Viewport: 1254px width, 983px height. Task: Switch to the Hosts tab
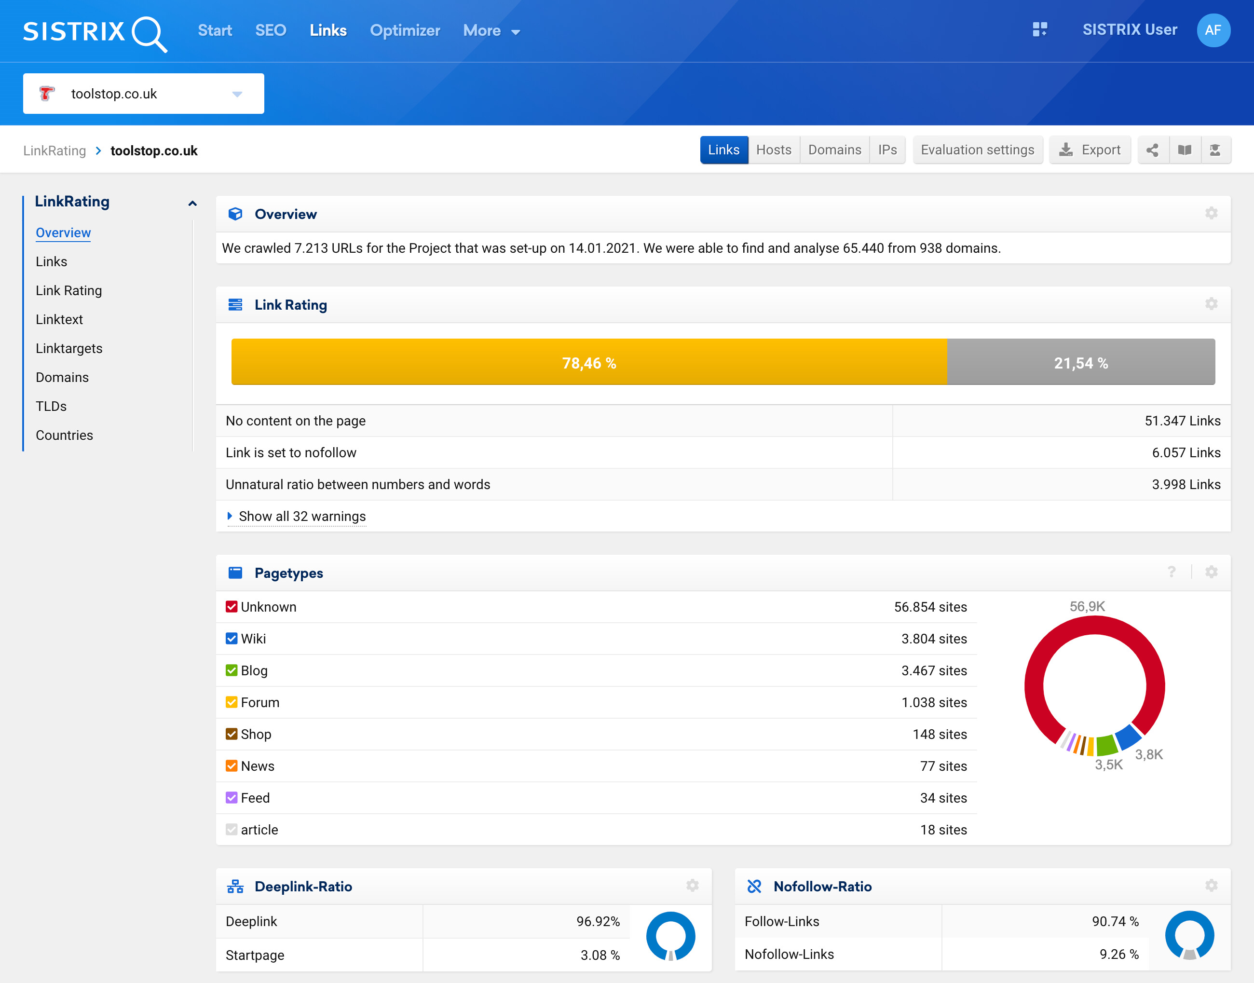point(774,150)
